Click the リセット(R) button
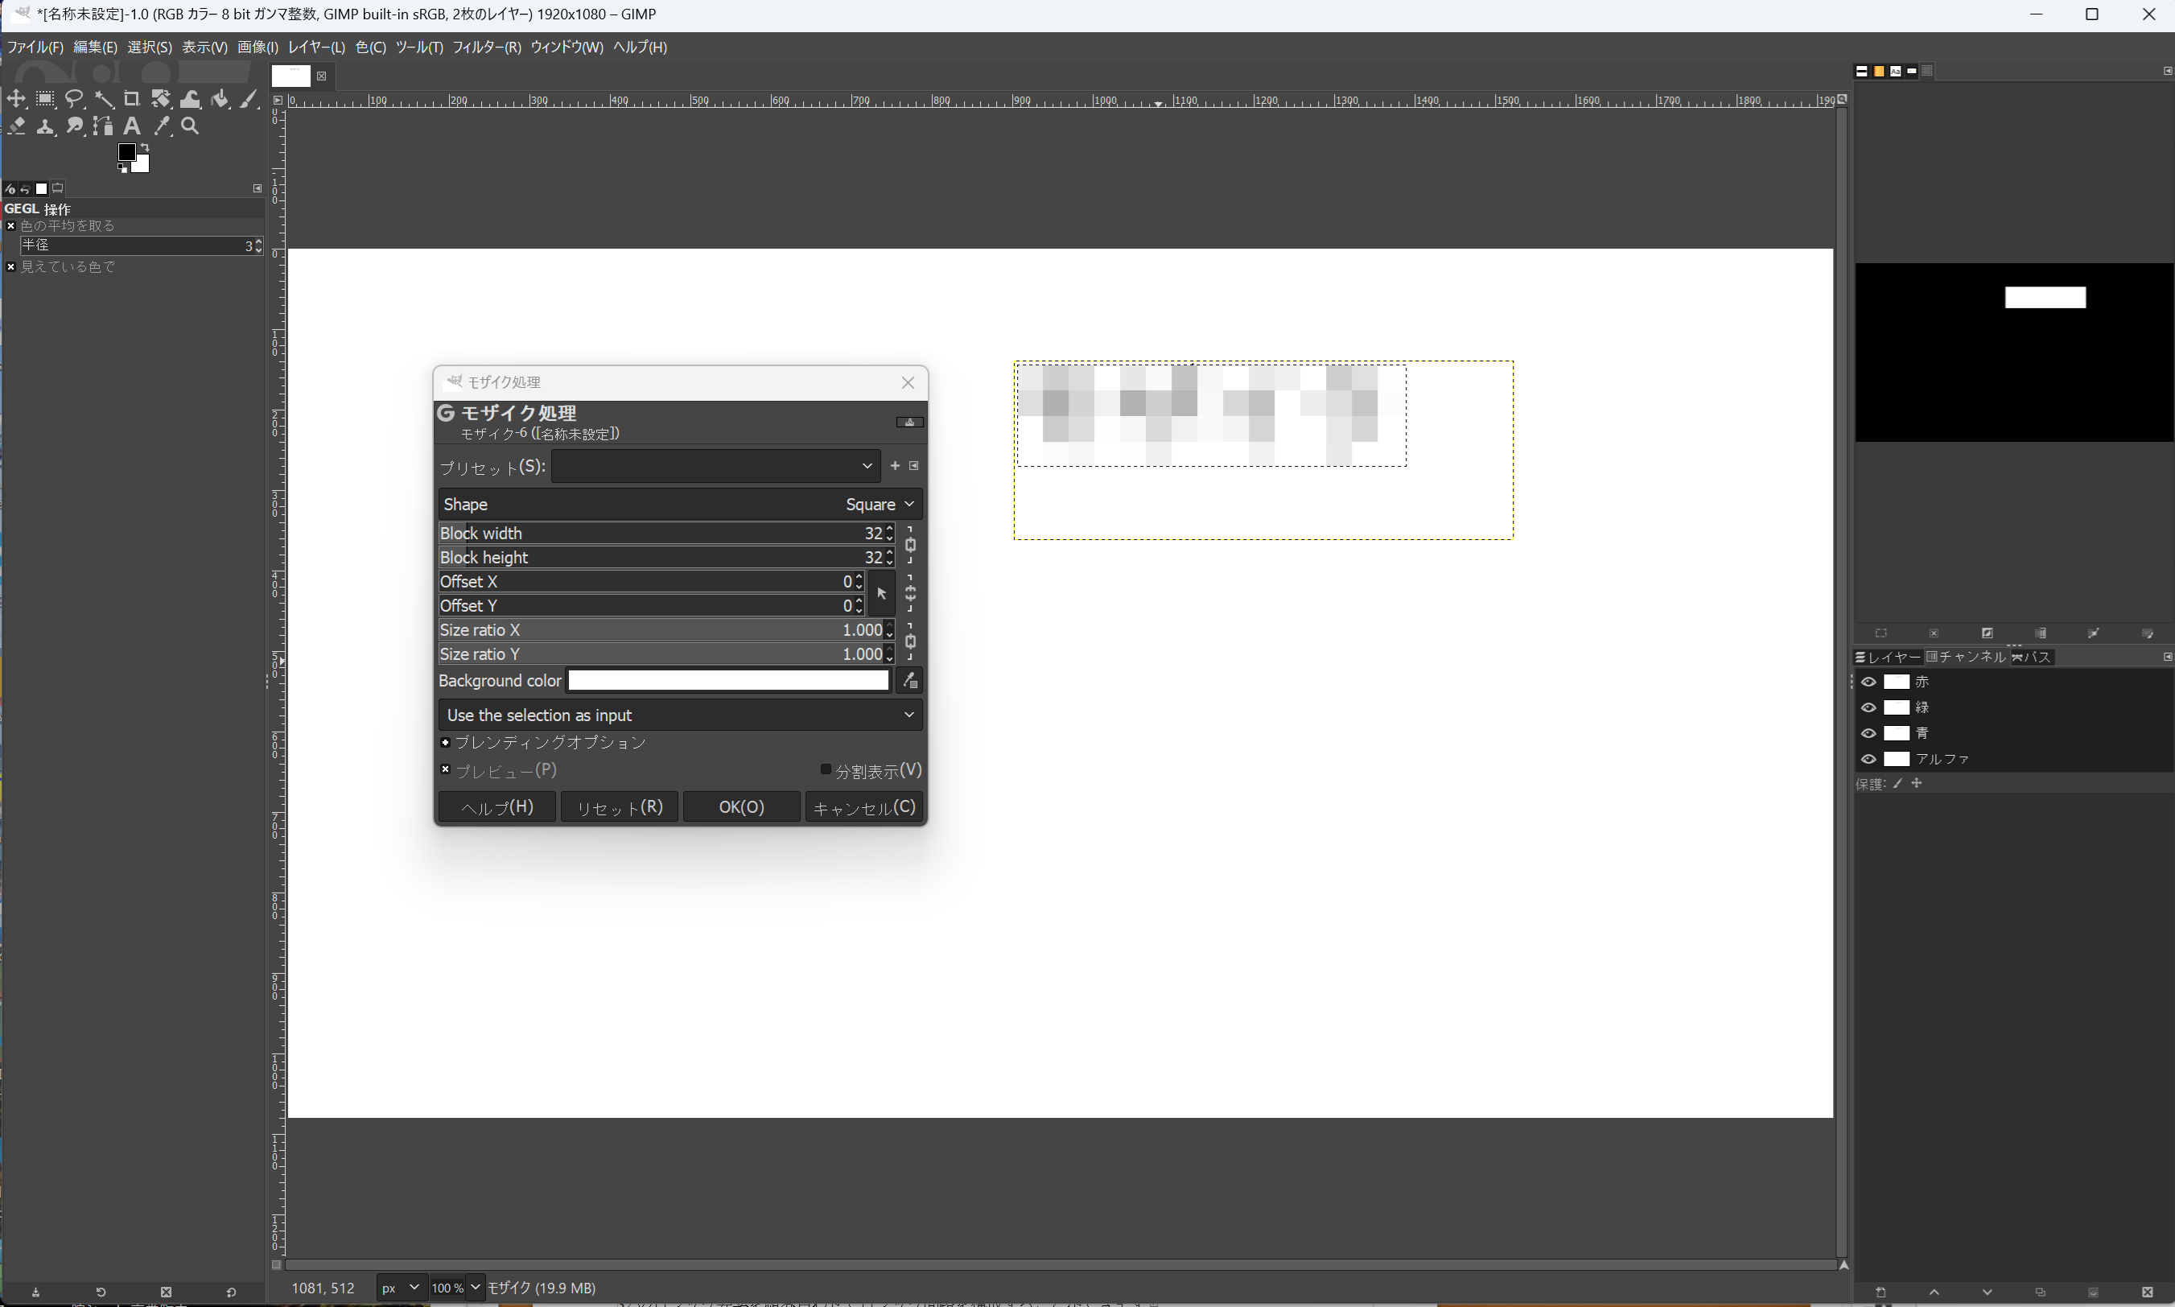 click(x=619, y=806)
